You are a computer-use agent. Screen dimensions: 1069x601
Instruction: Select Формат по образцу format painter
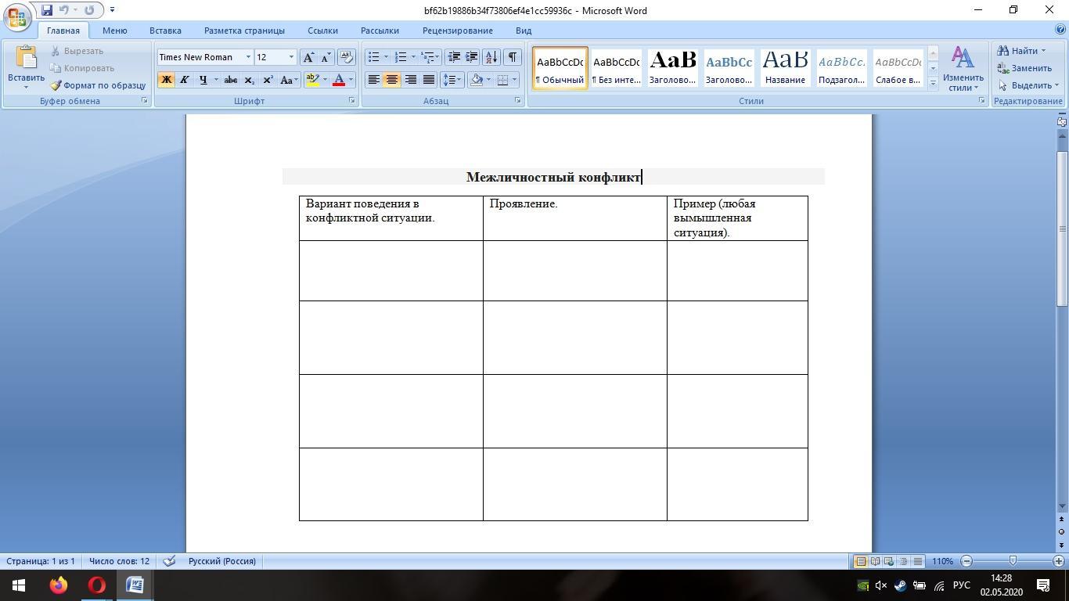98,85
